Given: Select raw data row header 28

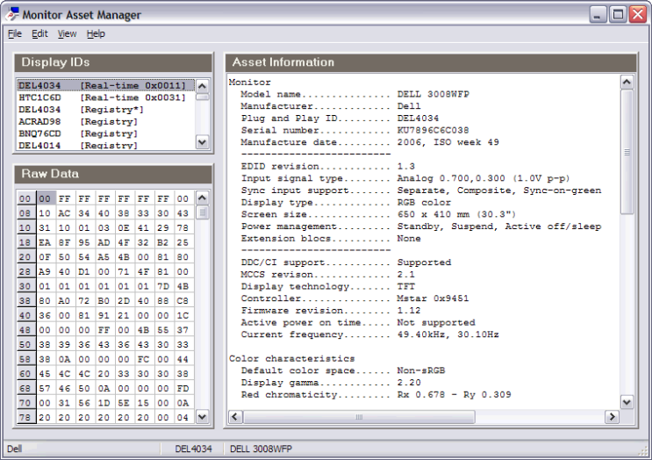Looking at the screenshot, I should pyautogui.click(x=25, y=271).
